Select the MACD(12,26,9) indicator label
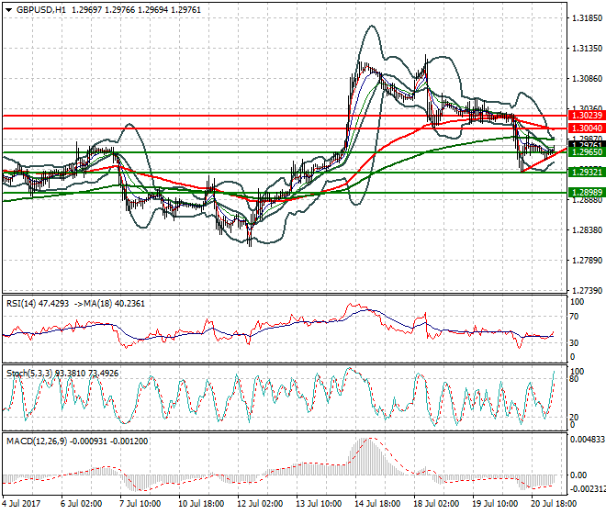The width and height of the screenshot is (606, 514). coord(37,441)
